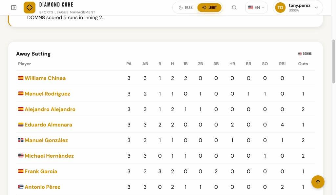Open search via the magnifier icon
Viewport: 336px width, 195px height.
[x=234, y=7]
